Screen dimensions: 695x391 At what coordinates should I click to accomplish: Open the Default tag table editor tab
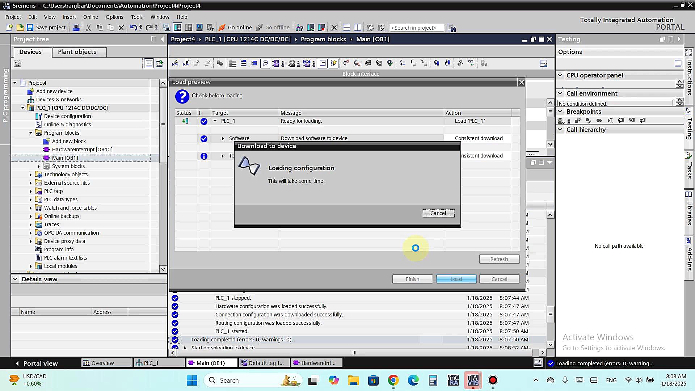[264, 363]
